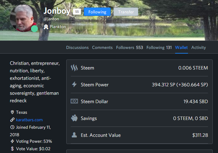Click the Steem row label
218x153 pixels.
point(88,68)
